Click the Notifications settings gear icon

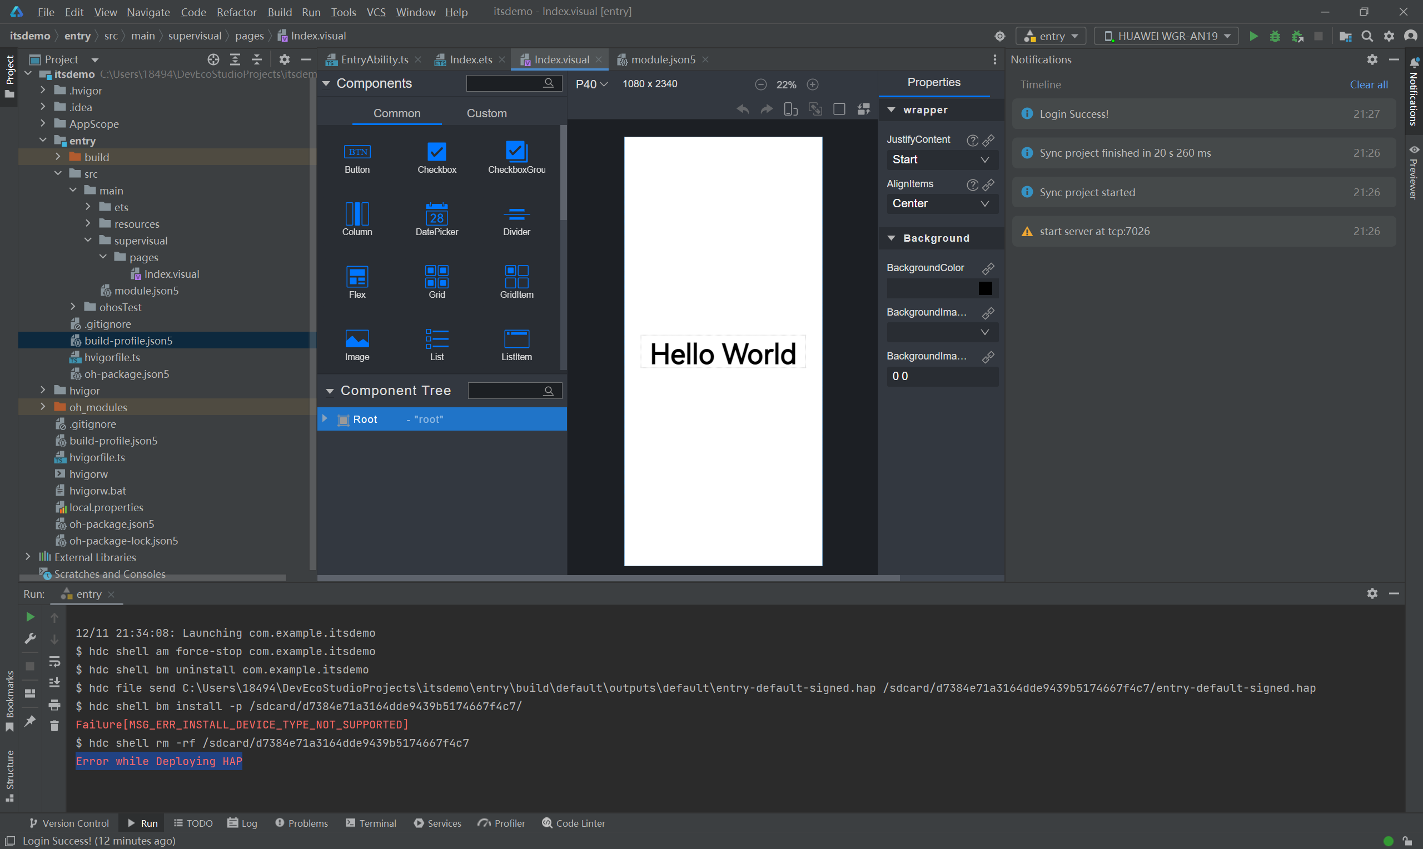tap(1372, 59)
